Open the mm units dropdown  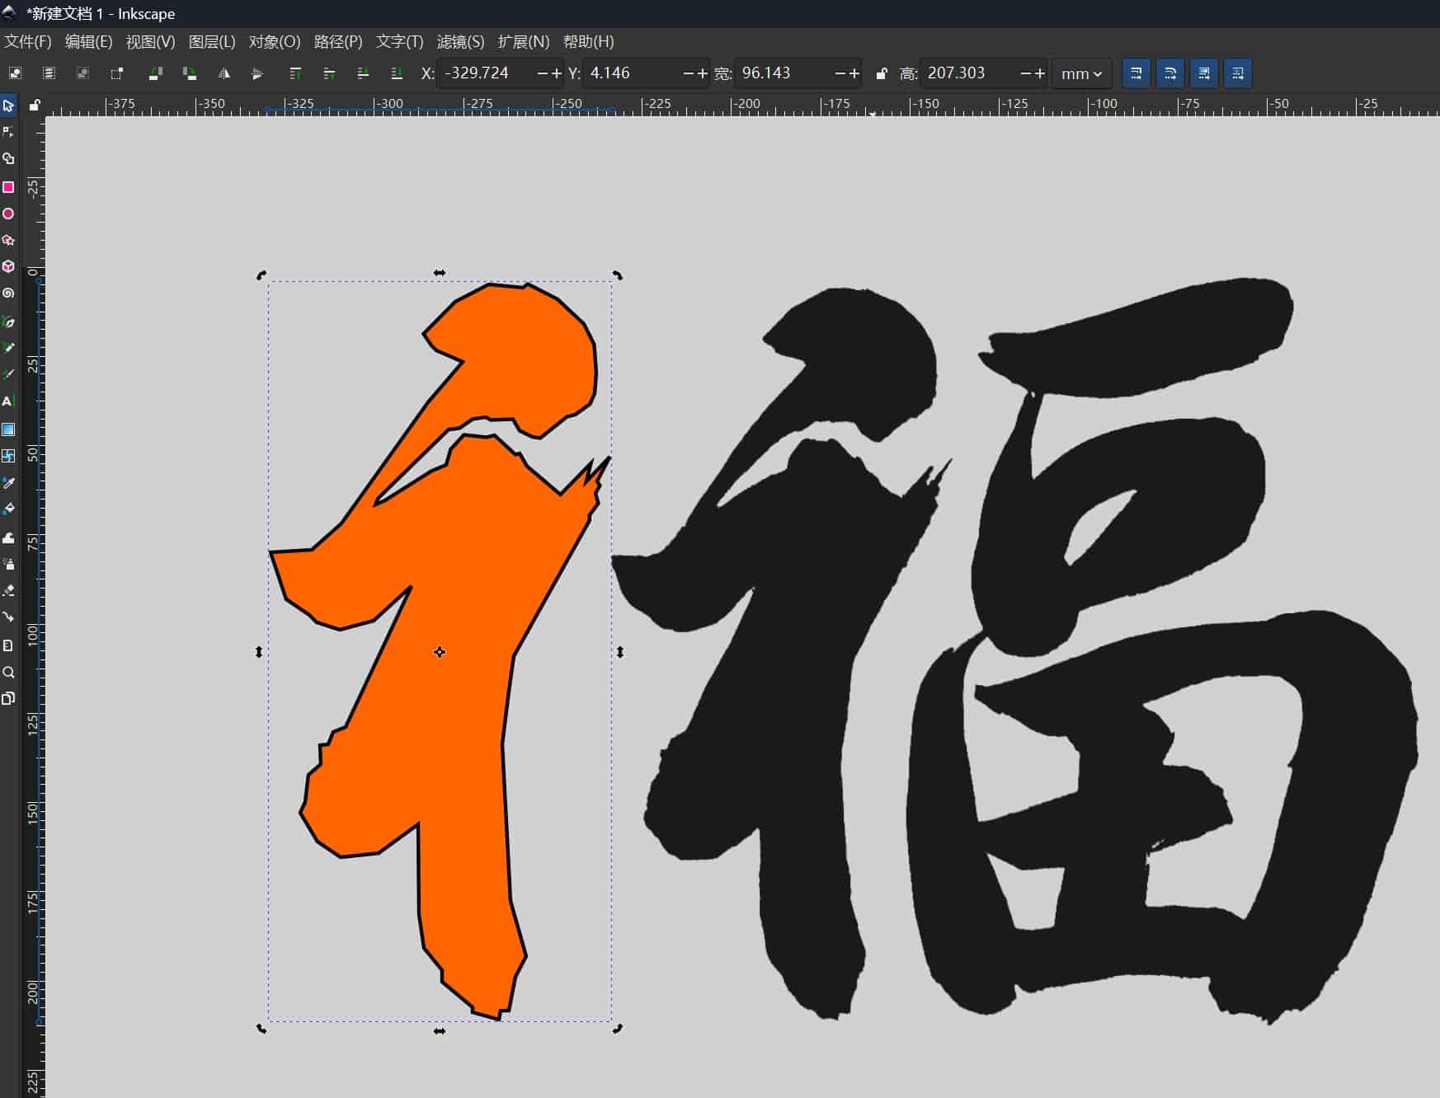click(x=1081, y=73)
